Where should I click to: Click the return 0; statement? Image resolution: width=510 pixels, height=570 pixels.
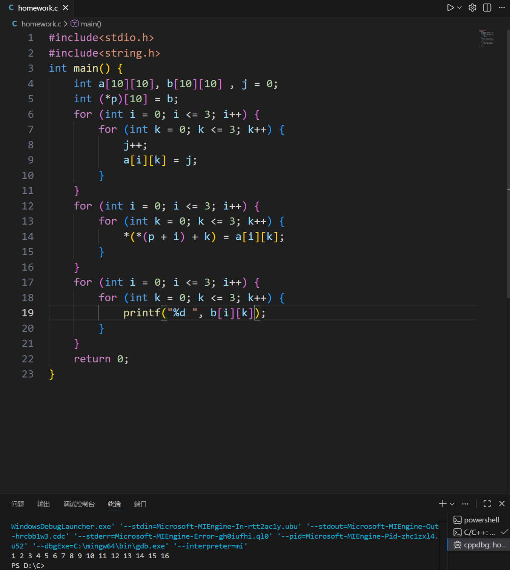tap(101, 359)
